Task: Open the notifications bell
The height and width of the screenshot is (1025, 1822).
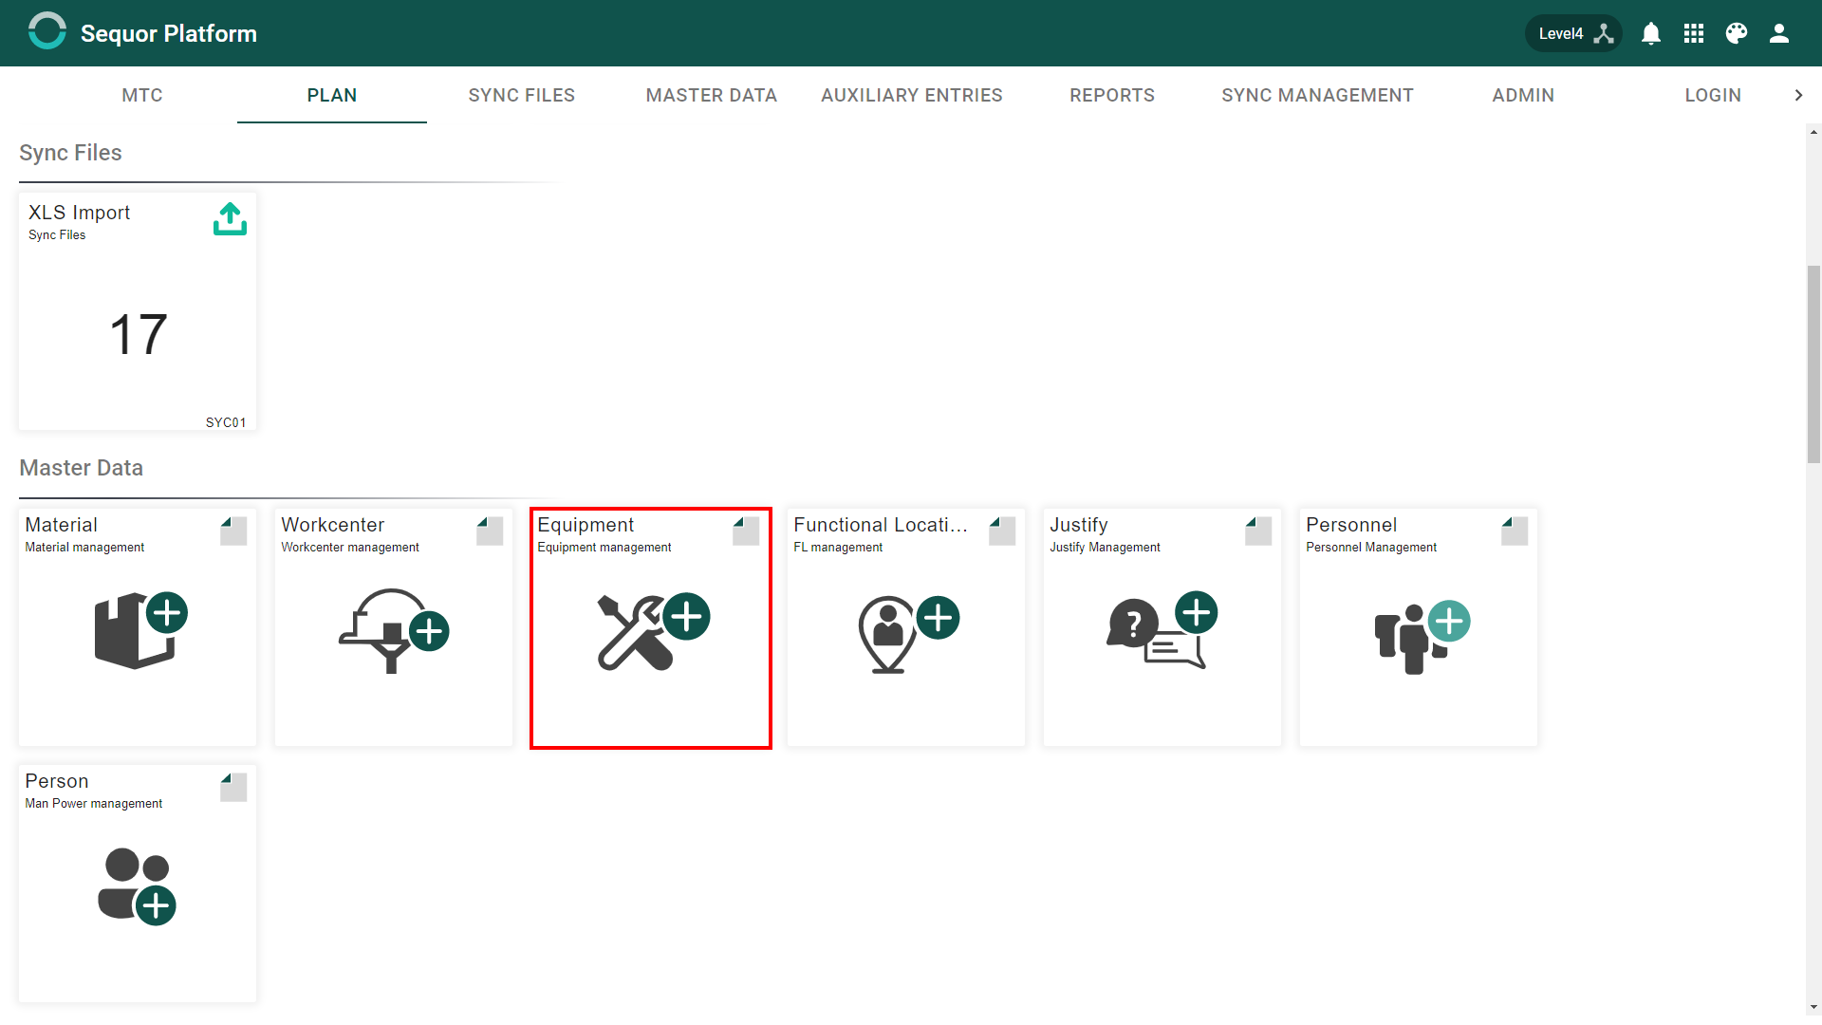Action: [1651, 33]
